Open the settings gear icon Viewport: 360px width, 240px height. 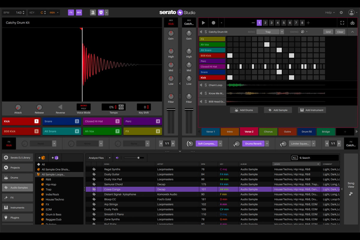click(341, 13)
